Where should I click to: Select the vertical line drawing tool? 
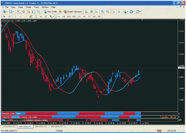click(15, 17)
